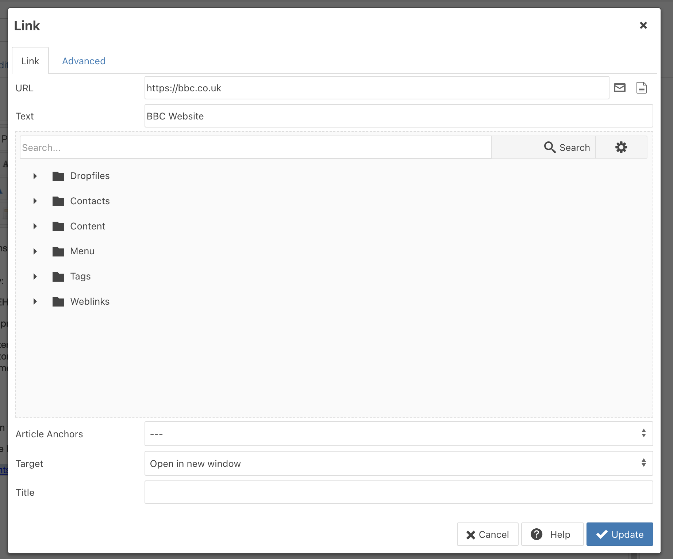The height and width of the screenshot is (559, 673).
Task: Select the Dropfiles label
Action: (90, 176)
